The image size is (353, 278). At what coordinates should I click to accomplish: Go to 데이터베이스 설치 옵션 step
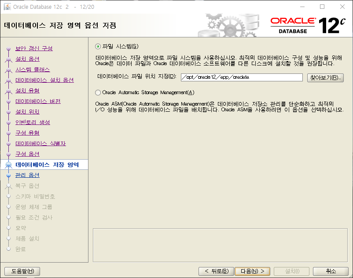44,80
